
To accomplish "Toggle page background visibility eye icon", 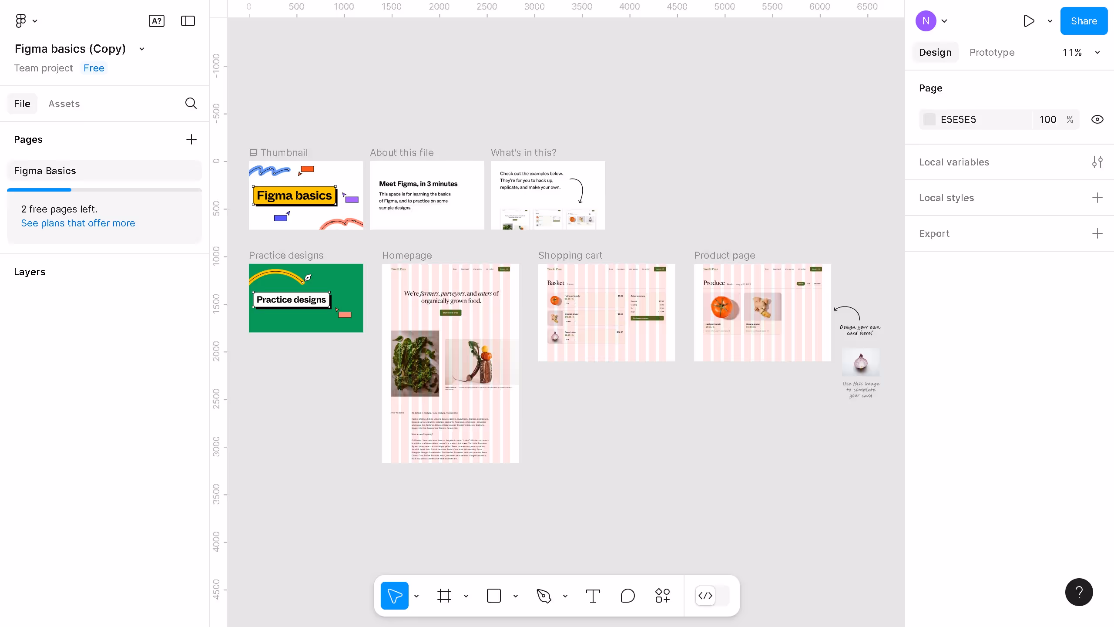I will 1097,119.
